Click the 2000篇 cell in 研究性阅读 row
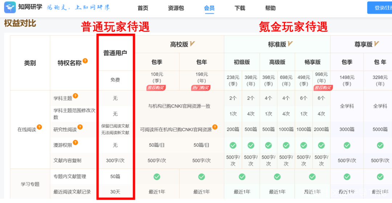Screen dimensions: 392x203 (321, 130)
